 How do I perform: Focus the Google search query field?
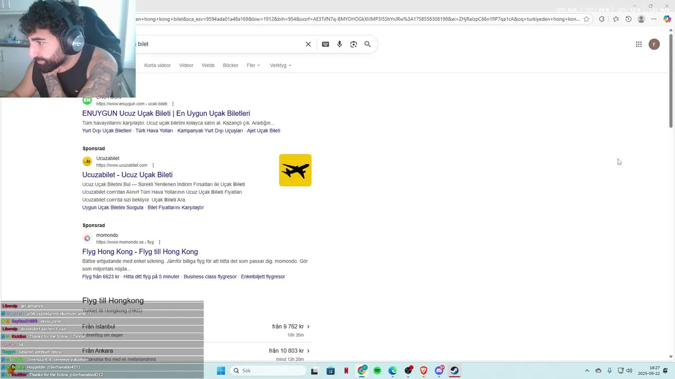(219, 44)
